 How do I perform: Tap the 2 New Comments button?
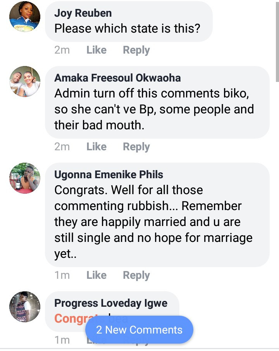click(139, 330)
